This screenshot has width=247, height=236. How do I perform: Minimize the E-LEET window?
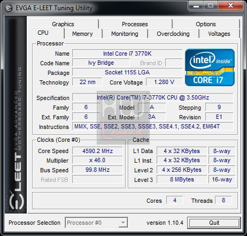pos(196,6)
